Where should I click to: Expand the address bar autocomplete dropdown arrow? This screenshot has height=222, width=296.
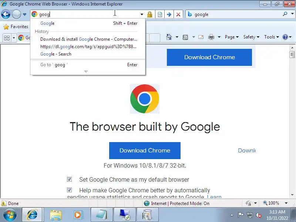coord(142,14)
